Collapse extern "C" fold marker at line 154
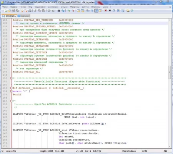The width and height of the screenshot is (173, 154). [11, 91]
